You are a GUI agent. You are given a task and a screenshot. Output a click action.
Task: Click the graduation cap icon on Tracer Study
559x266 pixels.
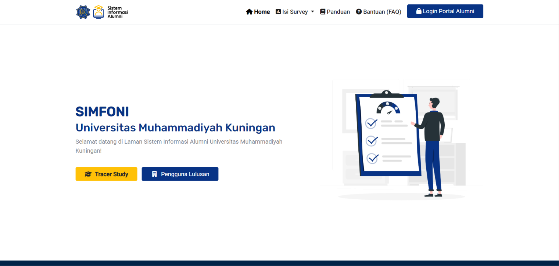click(88, 174)
